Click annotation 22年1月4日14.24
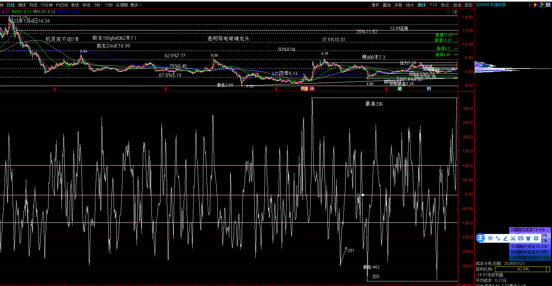Viewport: 552px width, 286px height. pyautogui.click(x=32, y=21)
